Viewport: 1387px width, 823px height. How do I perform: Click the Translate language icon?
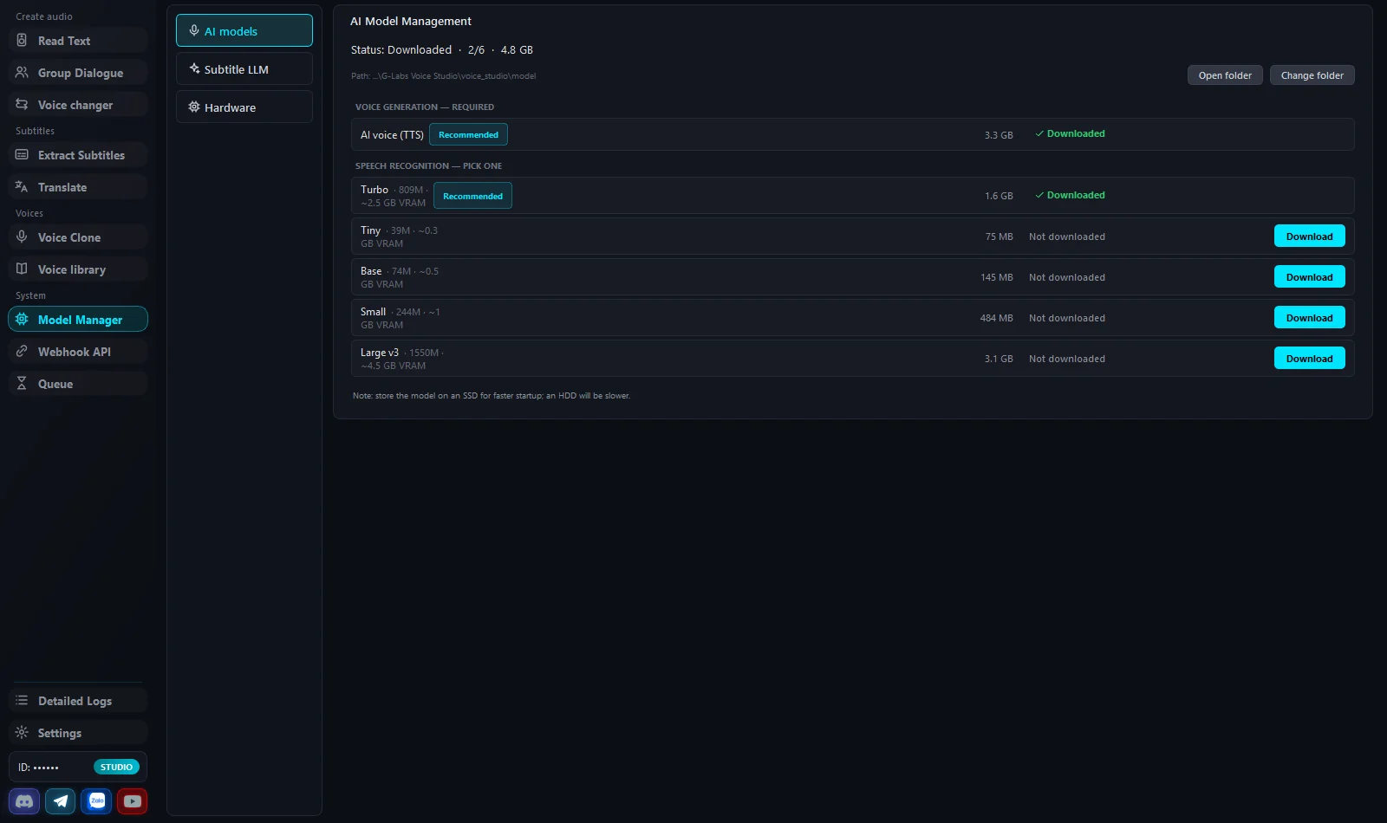click(22, 187)
